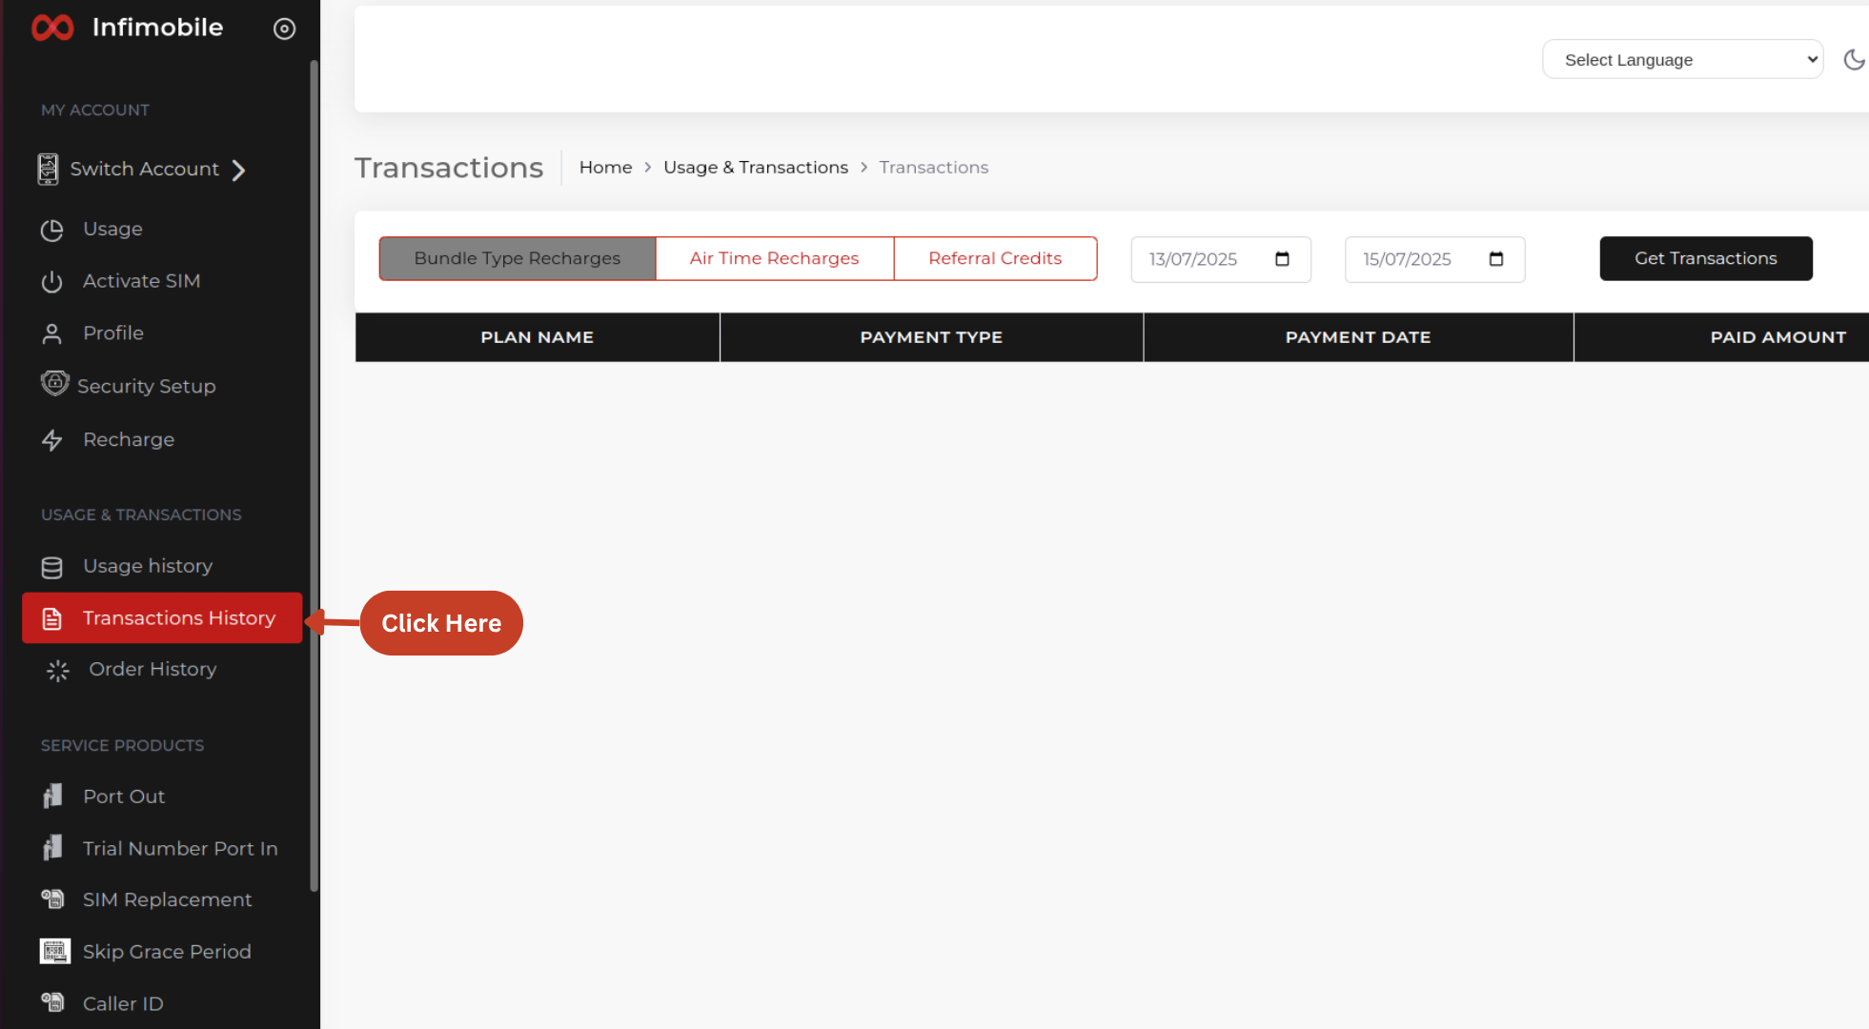Click the Recharge lightning bolt icon

(x=51, y=440)
